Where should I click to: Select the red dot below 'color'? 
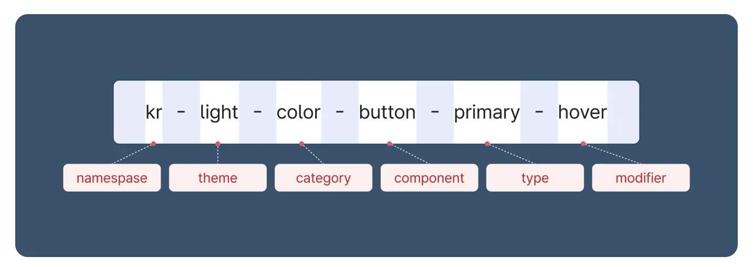tap(301, 143)
